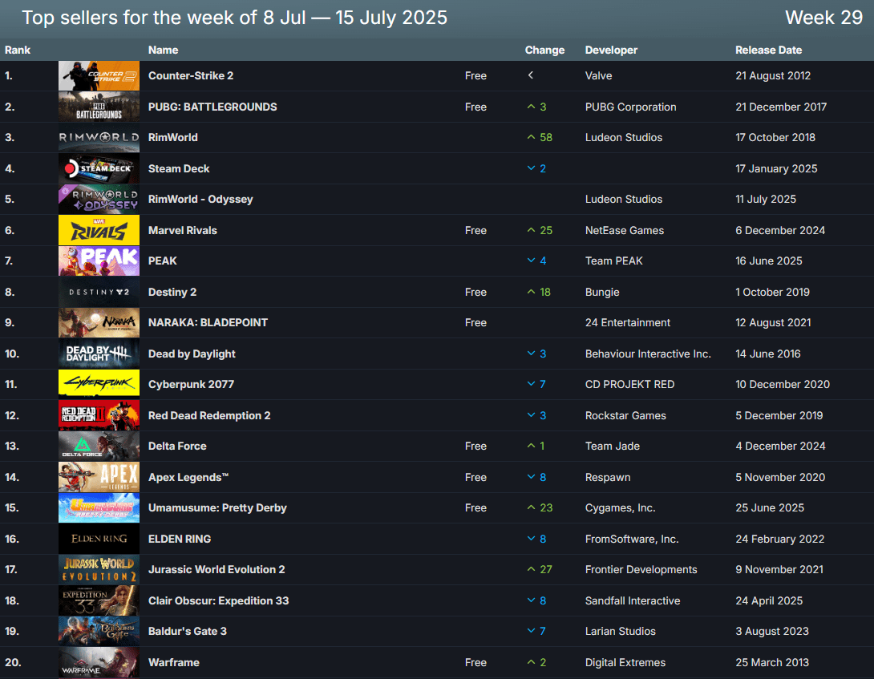Screen dimensions: 874x679
Task: Click the Baldur's Gate thumbnail image
Action: (x=99, y=632)
